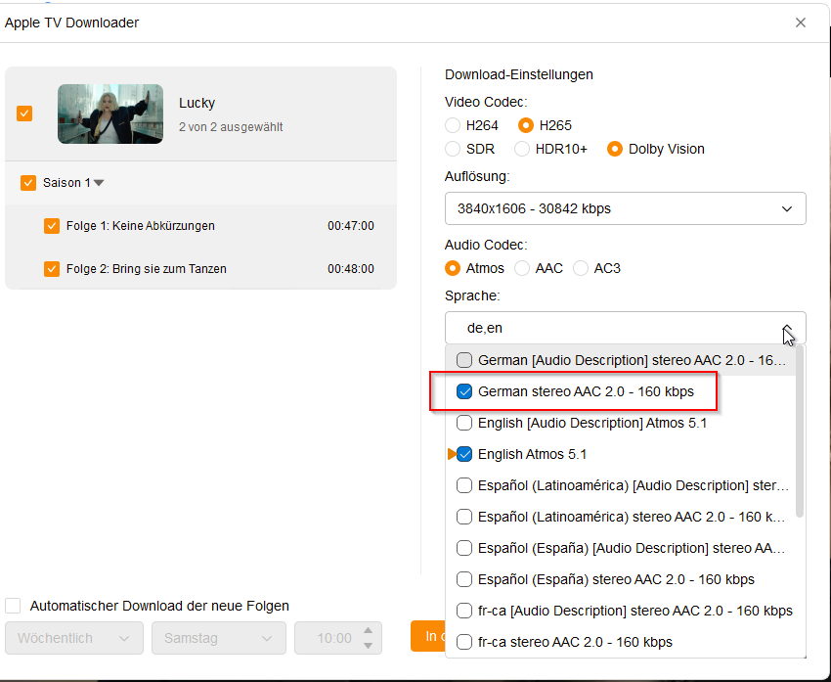Uncheck Folge 1: Keine Abkürzungen
This screenshot has height=682, width=831.
[52, 226]
